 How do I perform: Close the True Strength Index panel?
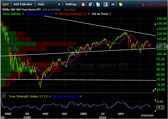[4, 96]
